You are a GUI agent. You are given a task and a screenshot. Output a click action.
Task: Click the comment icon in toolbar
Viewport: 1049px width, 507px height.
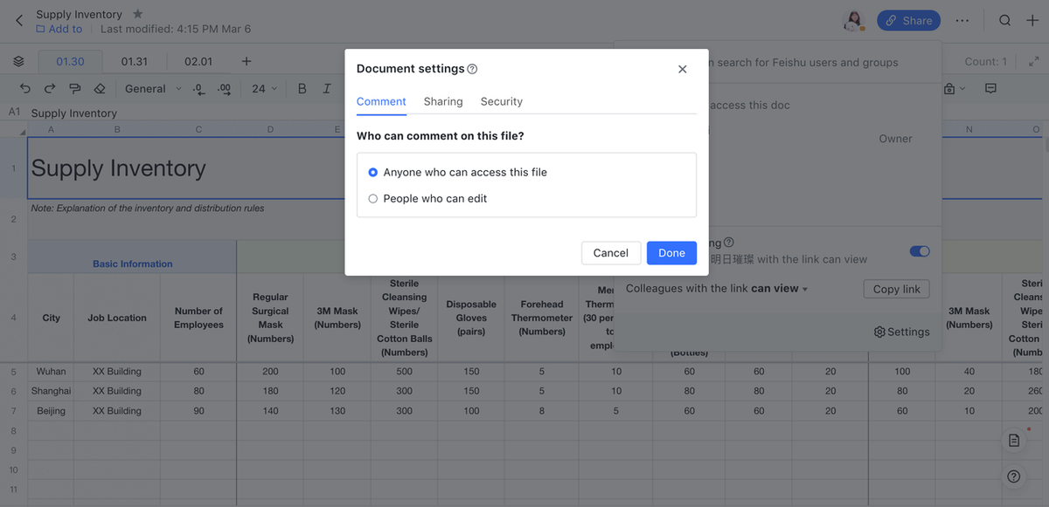point(990,89)
